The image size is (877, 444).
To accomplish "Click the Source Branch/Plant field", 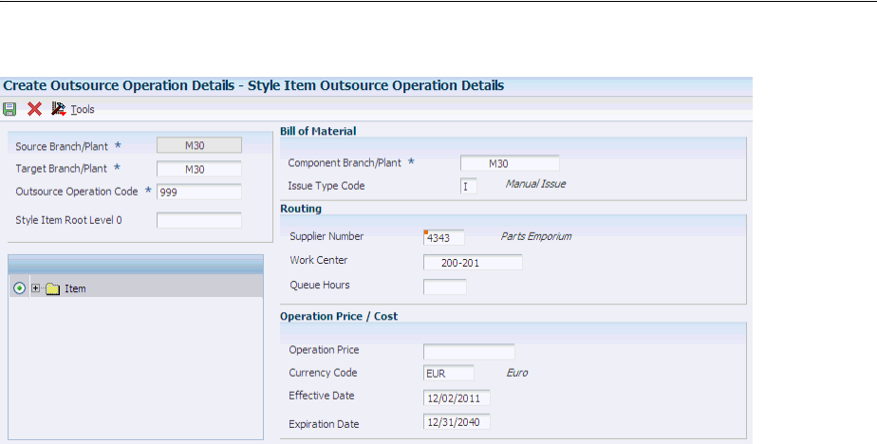I will point(199,145).
